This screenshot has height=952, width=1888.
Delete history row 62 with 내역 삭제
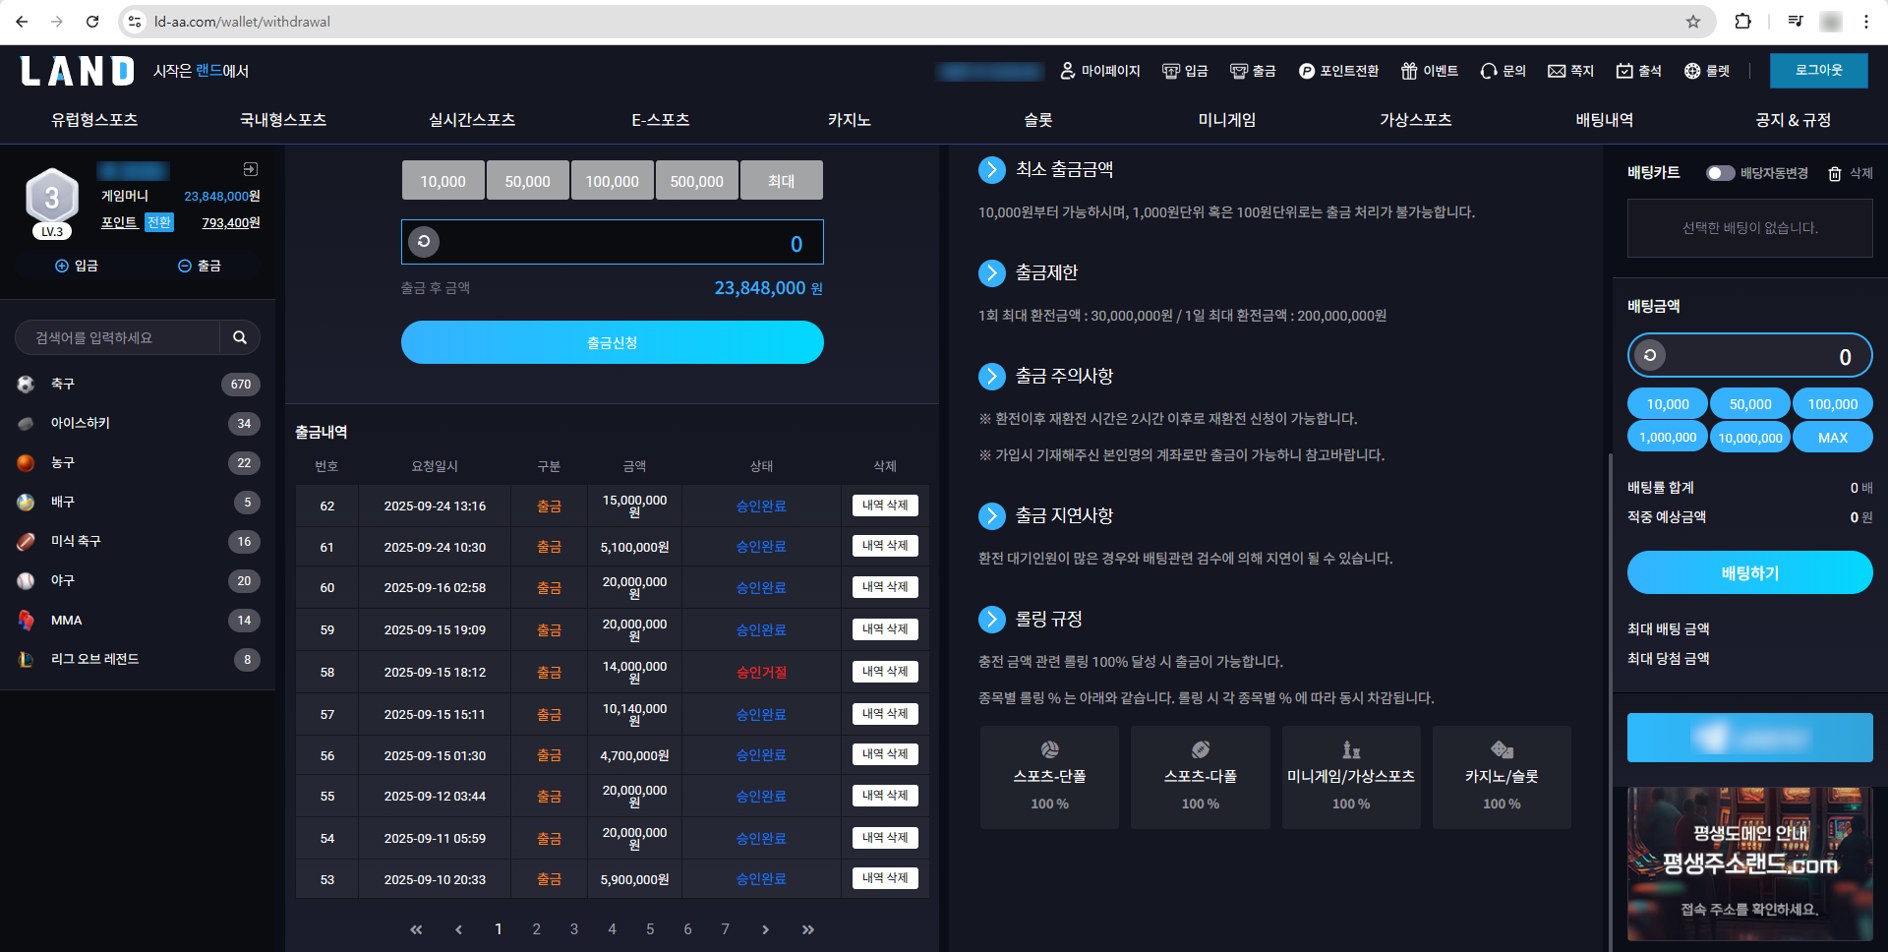click(885, 506)
